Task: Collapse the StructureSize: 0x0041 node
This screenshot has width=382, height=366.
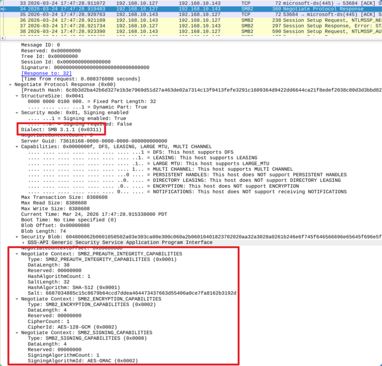Action: pos(17,96)
